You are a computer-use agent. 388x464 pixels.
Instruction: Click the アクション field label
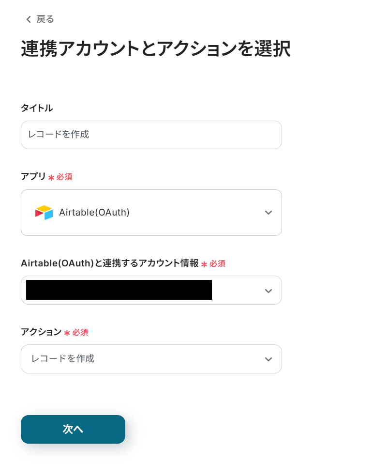(41, 332)
